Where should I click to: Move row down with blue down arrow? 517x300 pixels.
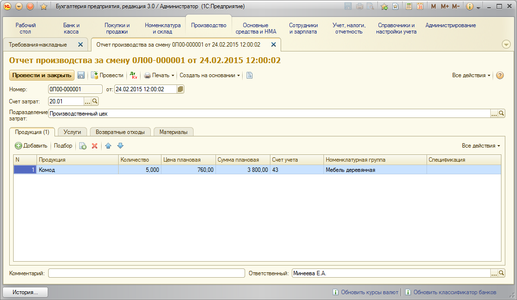click(120, 146)
